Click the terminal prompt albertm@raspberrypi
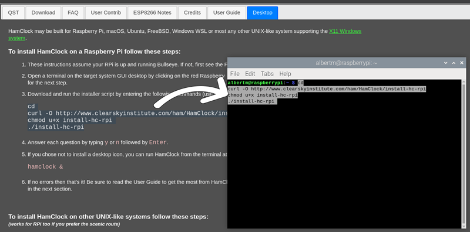This screenshot has height=232, width=470. pyautogui.click(x=255, y=83)
